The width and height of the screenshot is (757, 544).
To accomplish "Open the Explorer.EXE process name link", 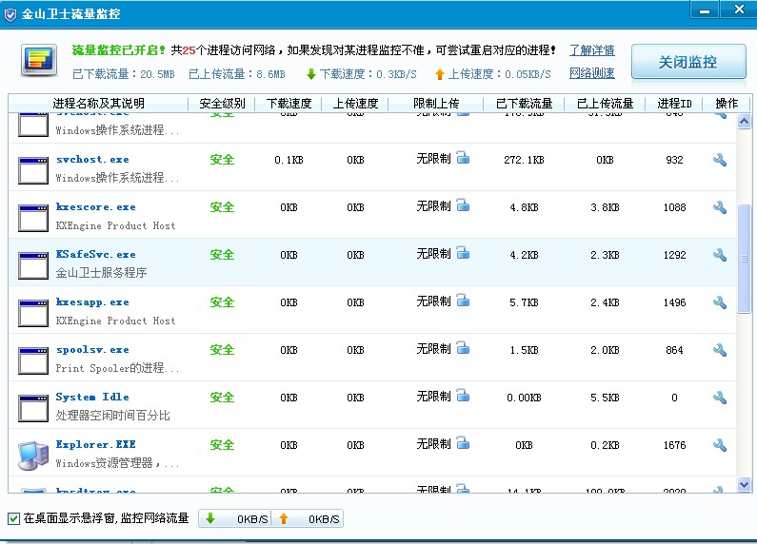I will pyautogui.click(x=95, y=444).
